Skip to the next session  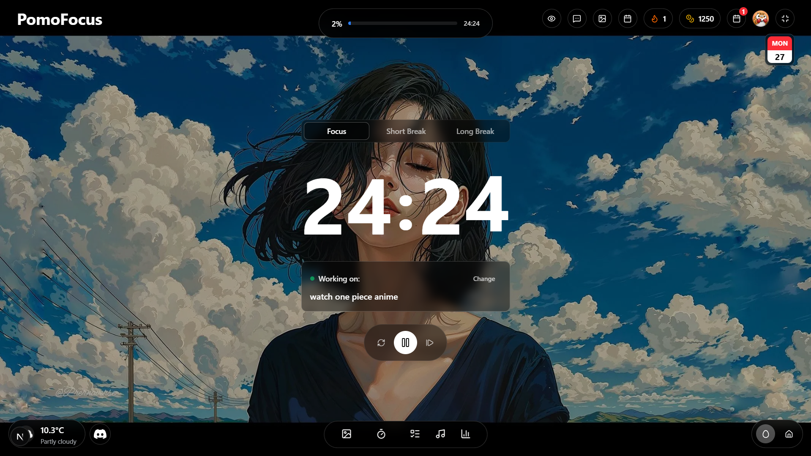pyautogui.click(x=430, y=343)
